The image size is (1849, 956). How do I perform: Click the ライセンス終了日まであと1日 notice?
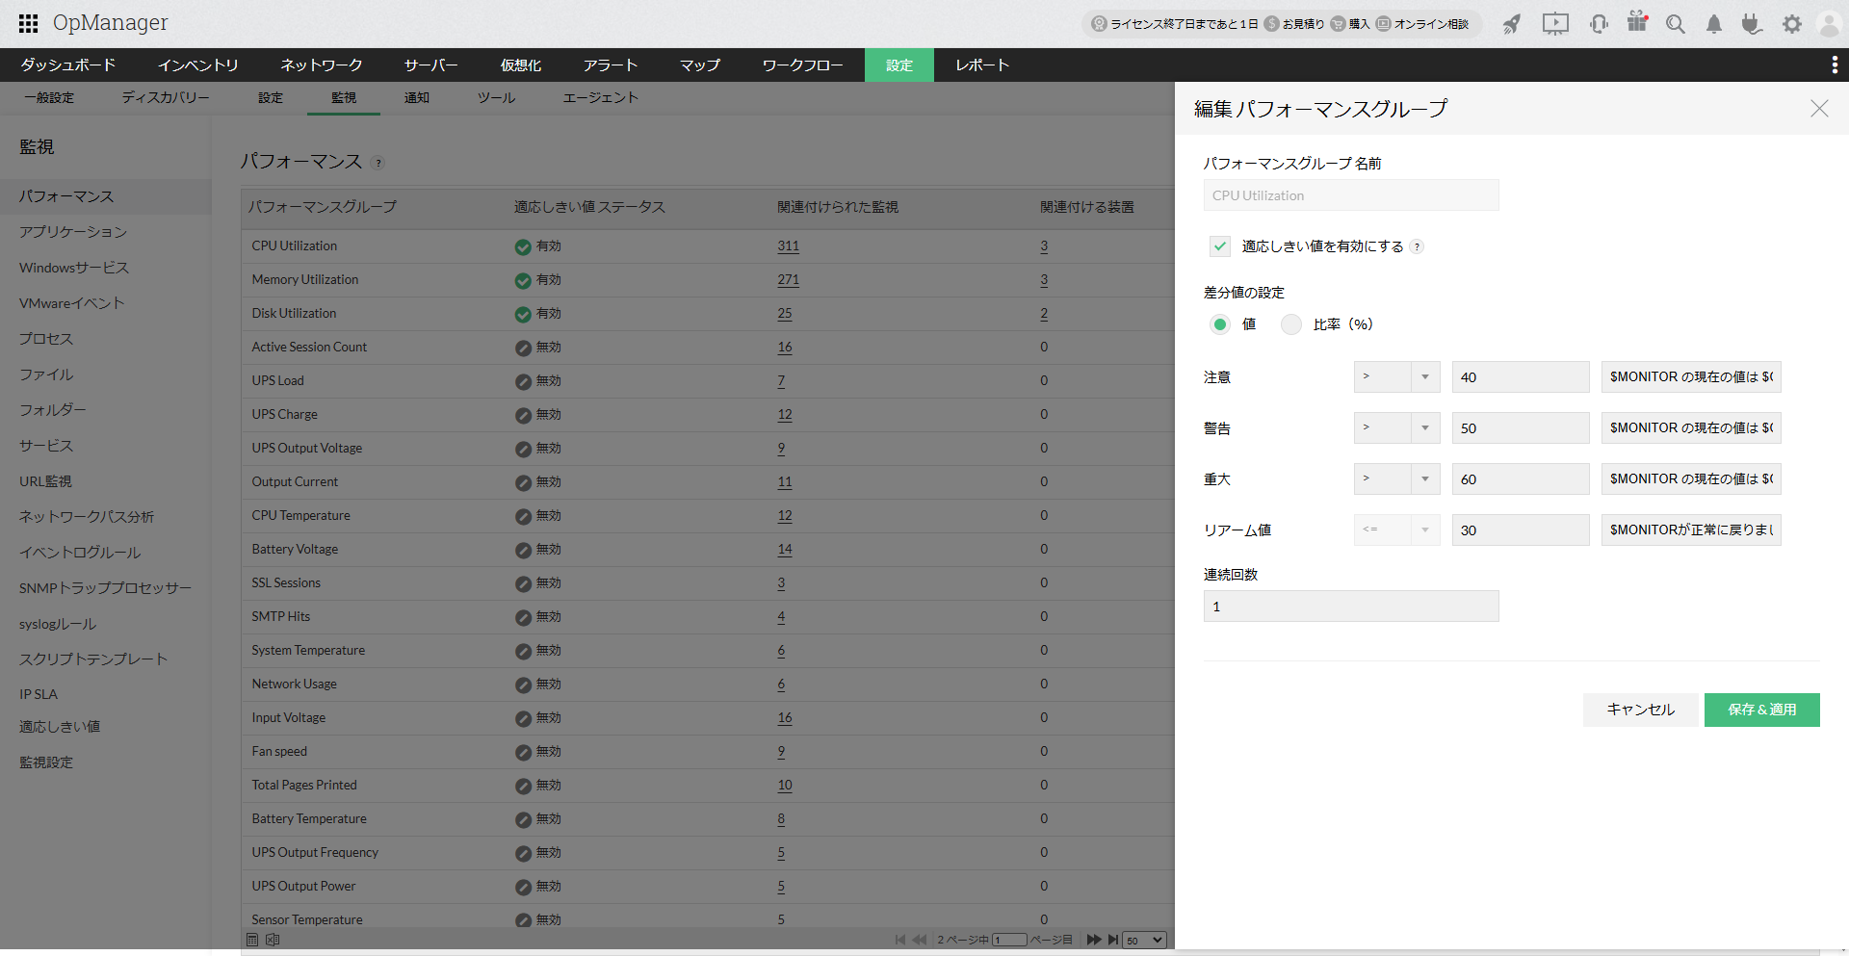click(1185, 24)
